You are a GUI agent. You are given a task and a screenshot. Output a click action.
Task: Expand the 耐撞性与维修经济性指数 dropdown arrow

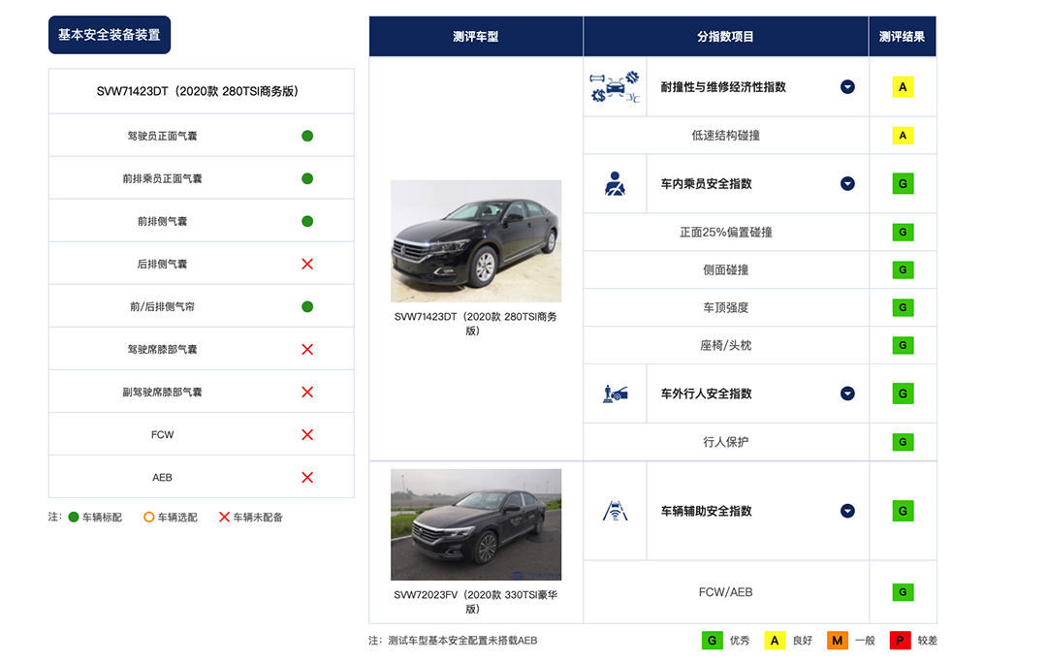[x=847, y=87]
